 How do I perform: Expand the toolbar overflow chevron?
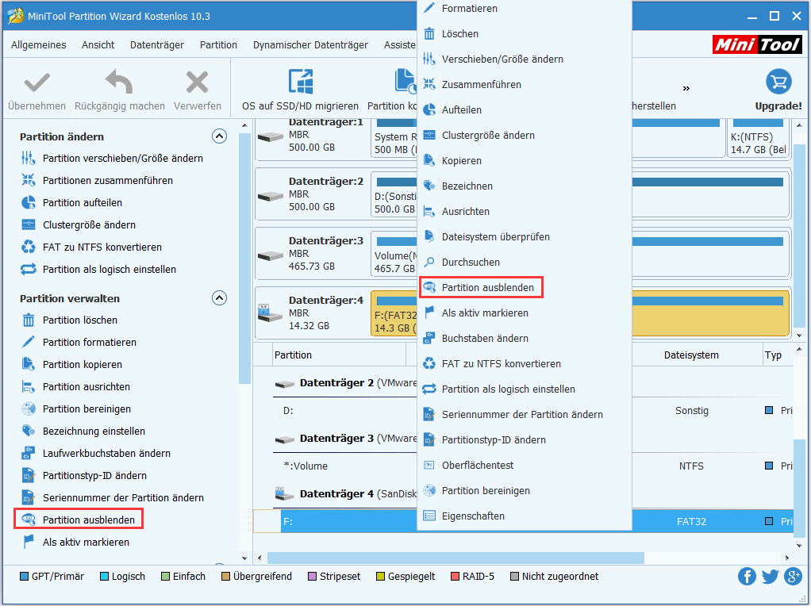coord(686,88)
